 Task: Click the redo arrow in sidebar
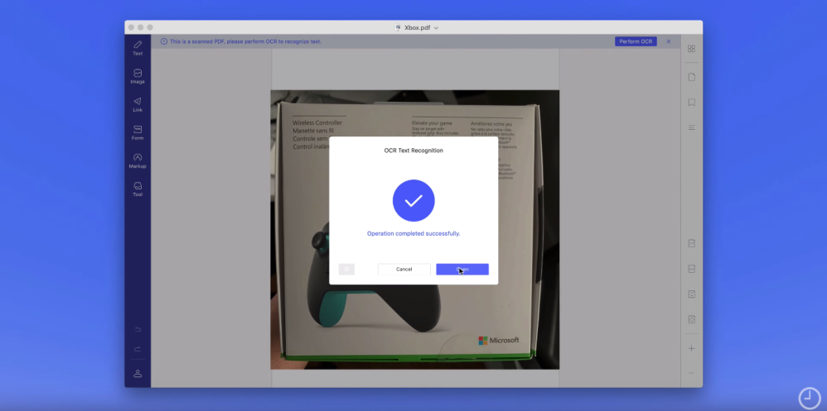pos(138,349)
